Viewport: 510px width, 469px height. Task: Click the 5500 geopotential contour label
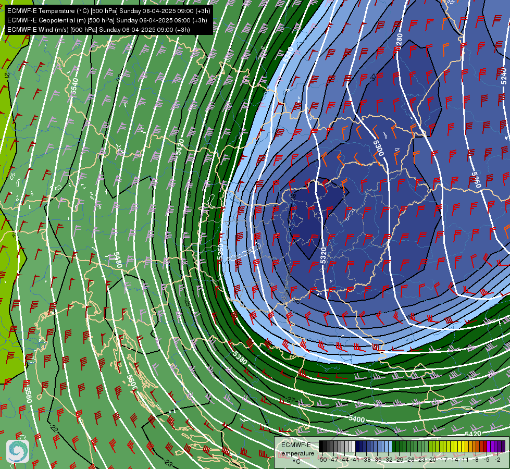pos(131,382)
